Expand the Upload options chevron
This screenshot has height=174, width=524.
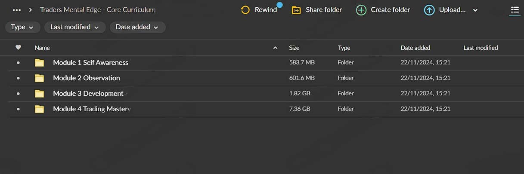pyautogui.click(x=475, y=10)
